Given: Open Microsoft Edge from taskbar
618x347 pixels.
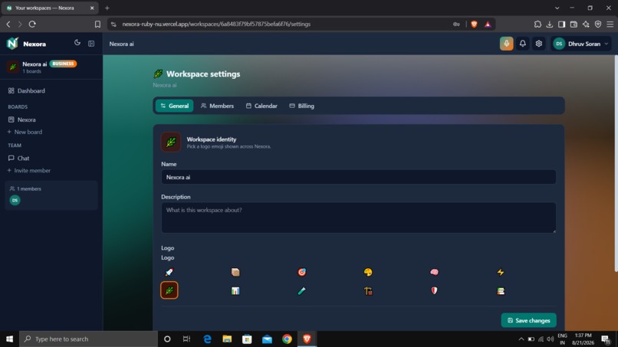Looking at the screenshot, I should (x=207, y=339).
